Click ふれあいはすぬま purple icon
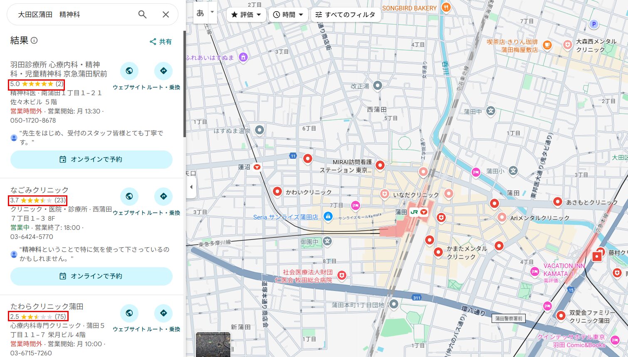This screenshot has height=357, width=628. tap(243, 57)
